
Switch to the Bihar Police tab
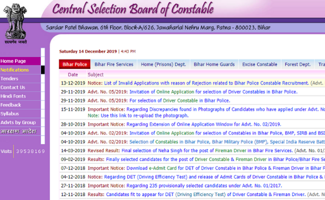(74, 64)
